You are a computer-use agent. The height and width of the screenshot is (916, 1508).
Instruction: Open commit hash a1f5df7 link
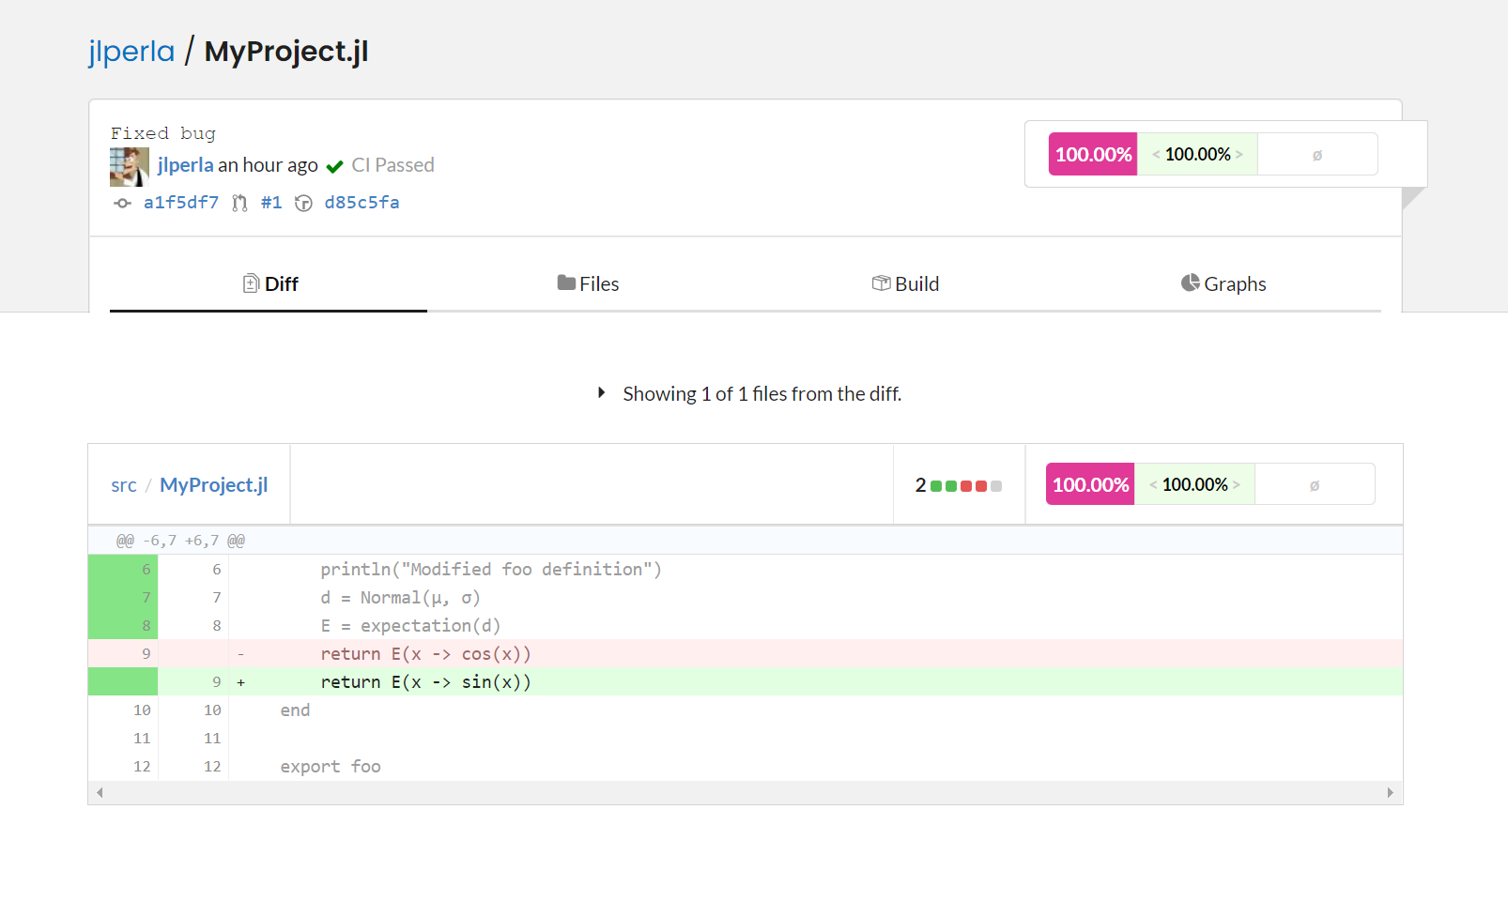pos(181,203)
